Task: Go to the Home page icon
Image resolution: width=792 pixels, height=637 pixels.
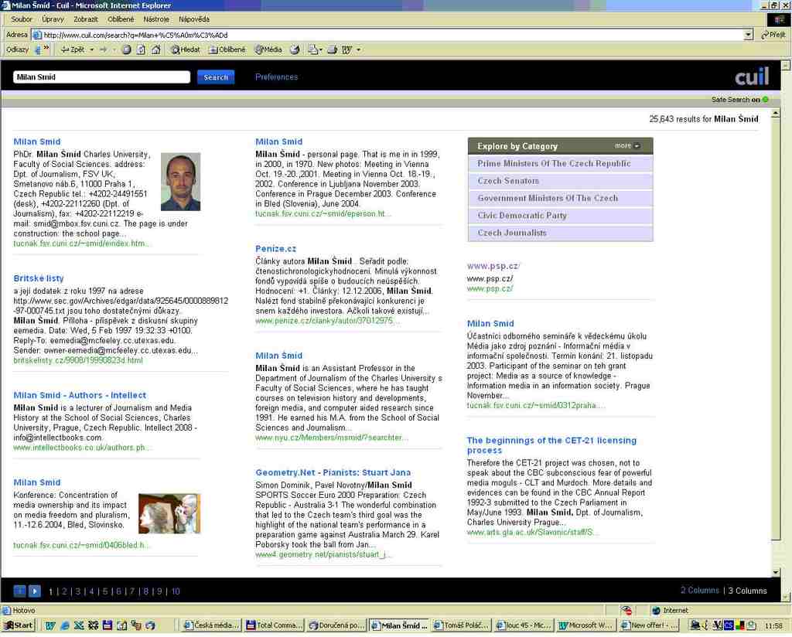Action: coord(156,49)
